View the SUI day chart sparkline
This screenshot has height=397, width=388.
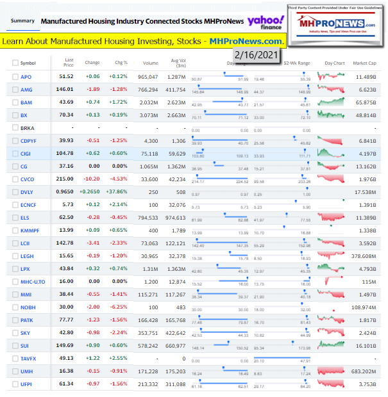pos(333,345)
